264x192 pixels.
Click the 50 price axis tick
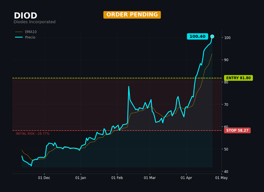[x=226, y=149]
